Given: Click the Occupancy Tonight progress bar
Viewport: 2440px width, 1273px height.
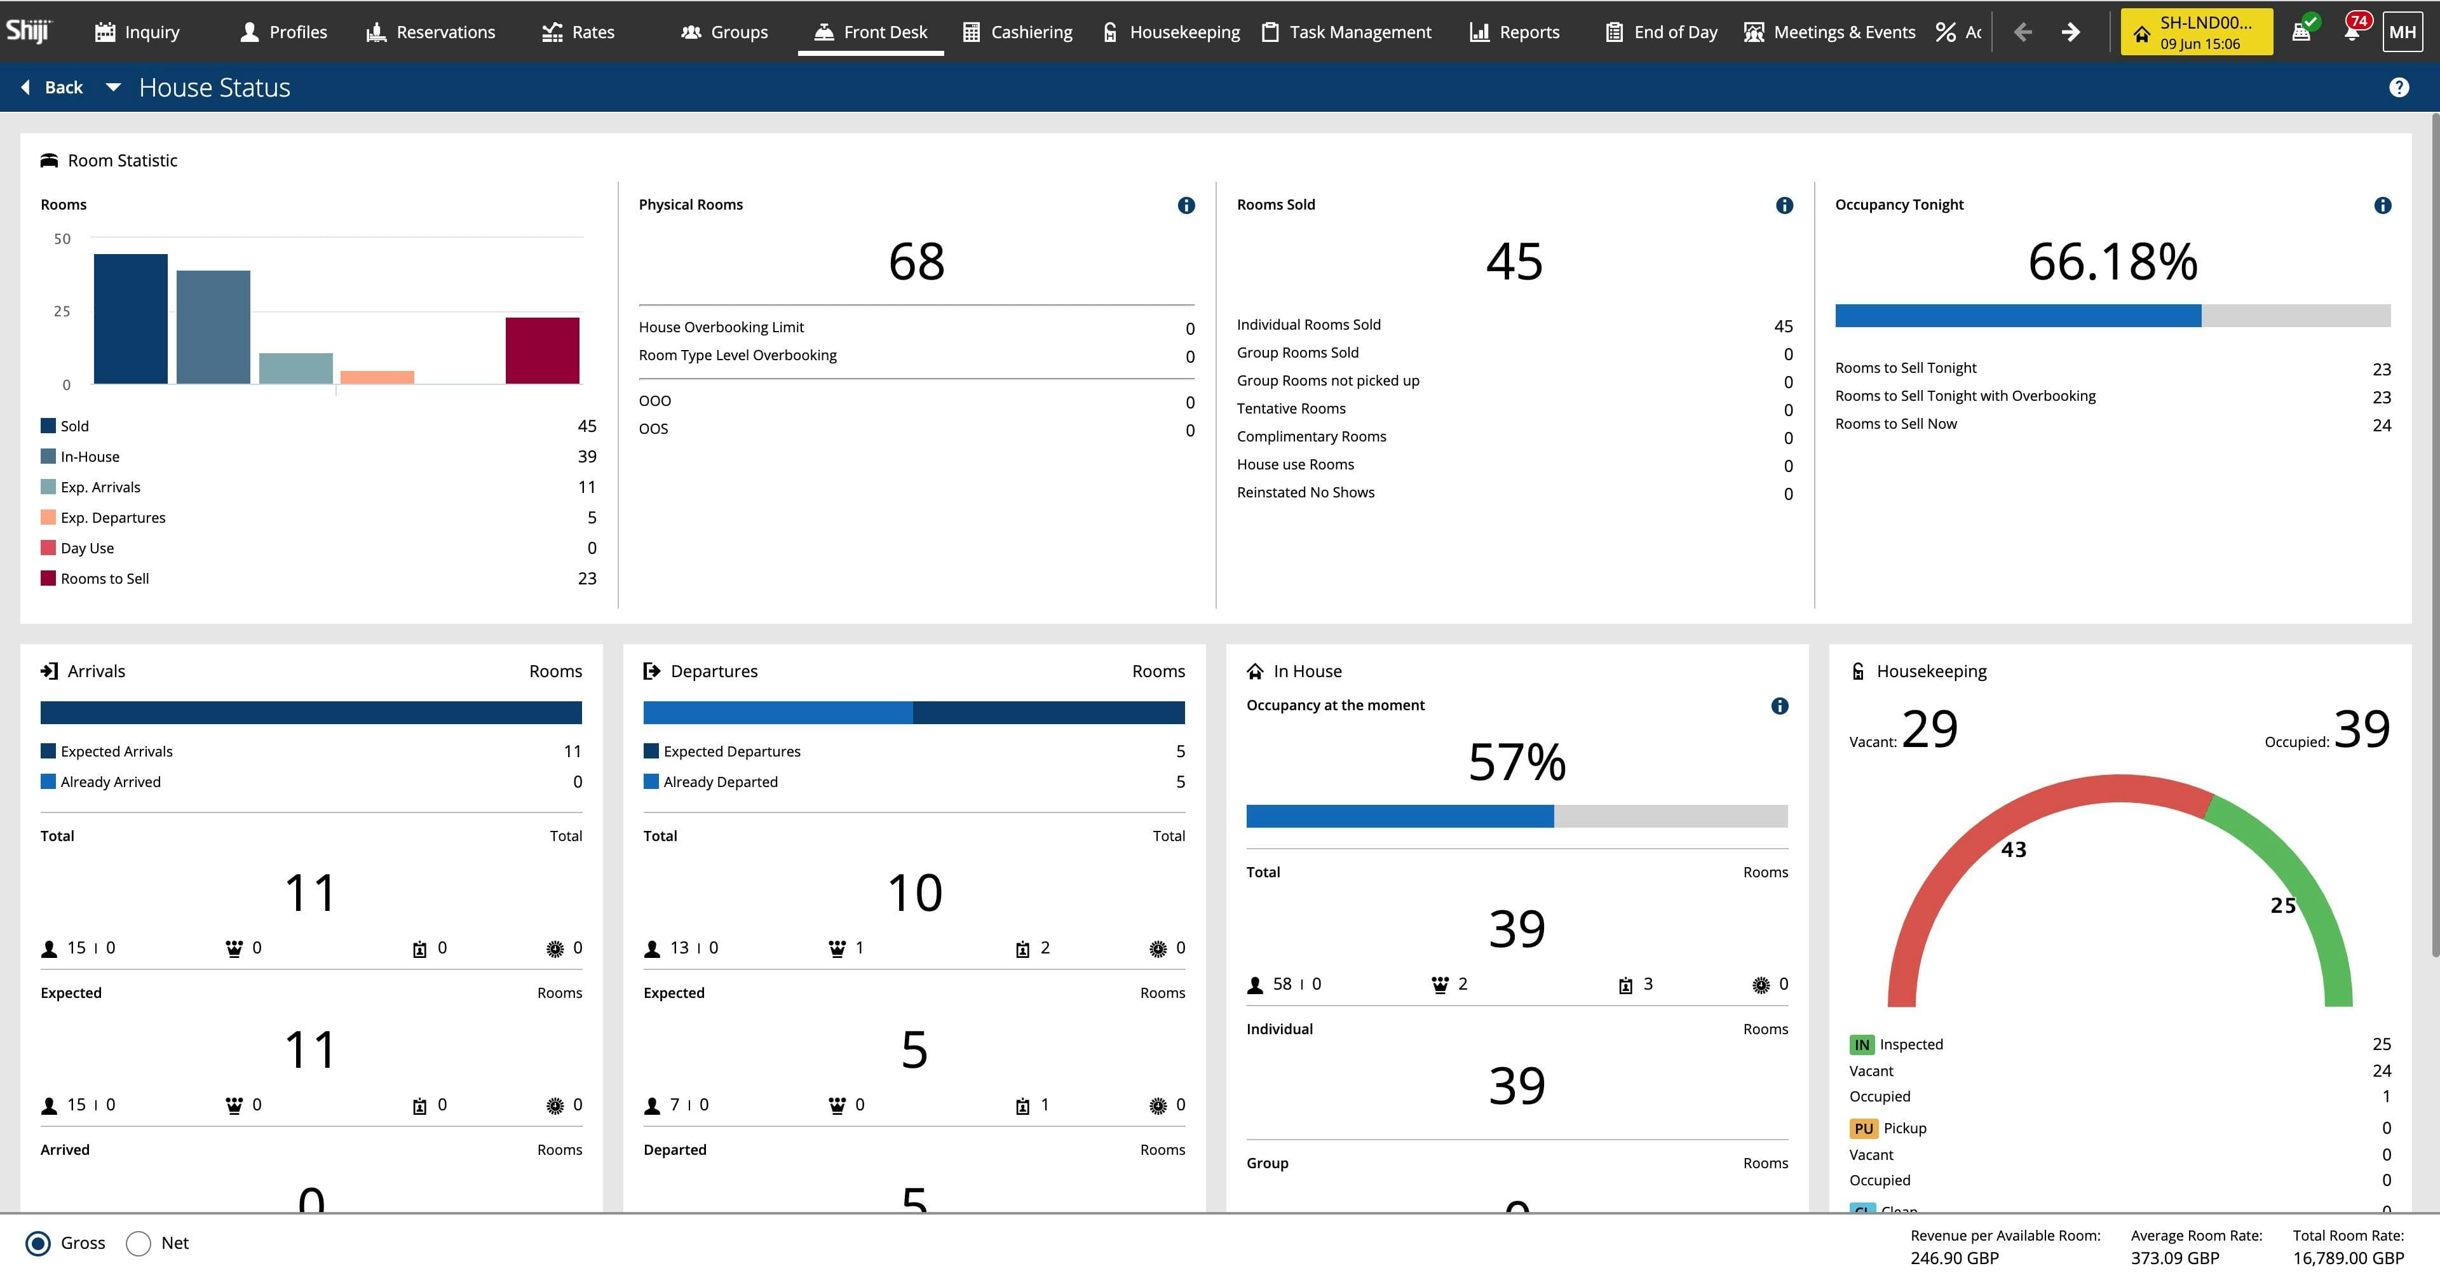Looking at the screenshot, I should pos(2112,316).
